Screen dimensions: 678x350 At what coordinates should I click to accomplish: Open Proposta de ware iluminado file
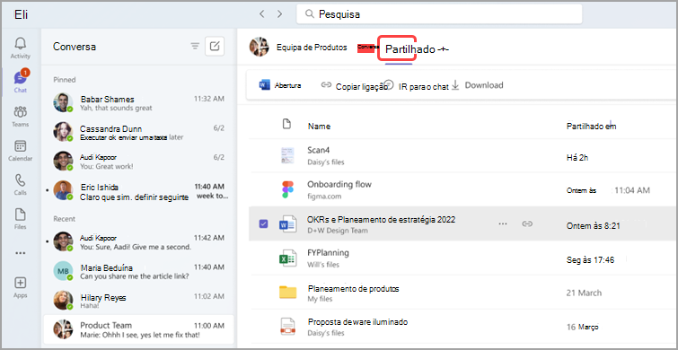(x=357, y=322)
